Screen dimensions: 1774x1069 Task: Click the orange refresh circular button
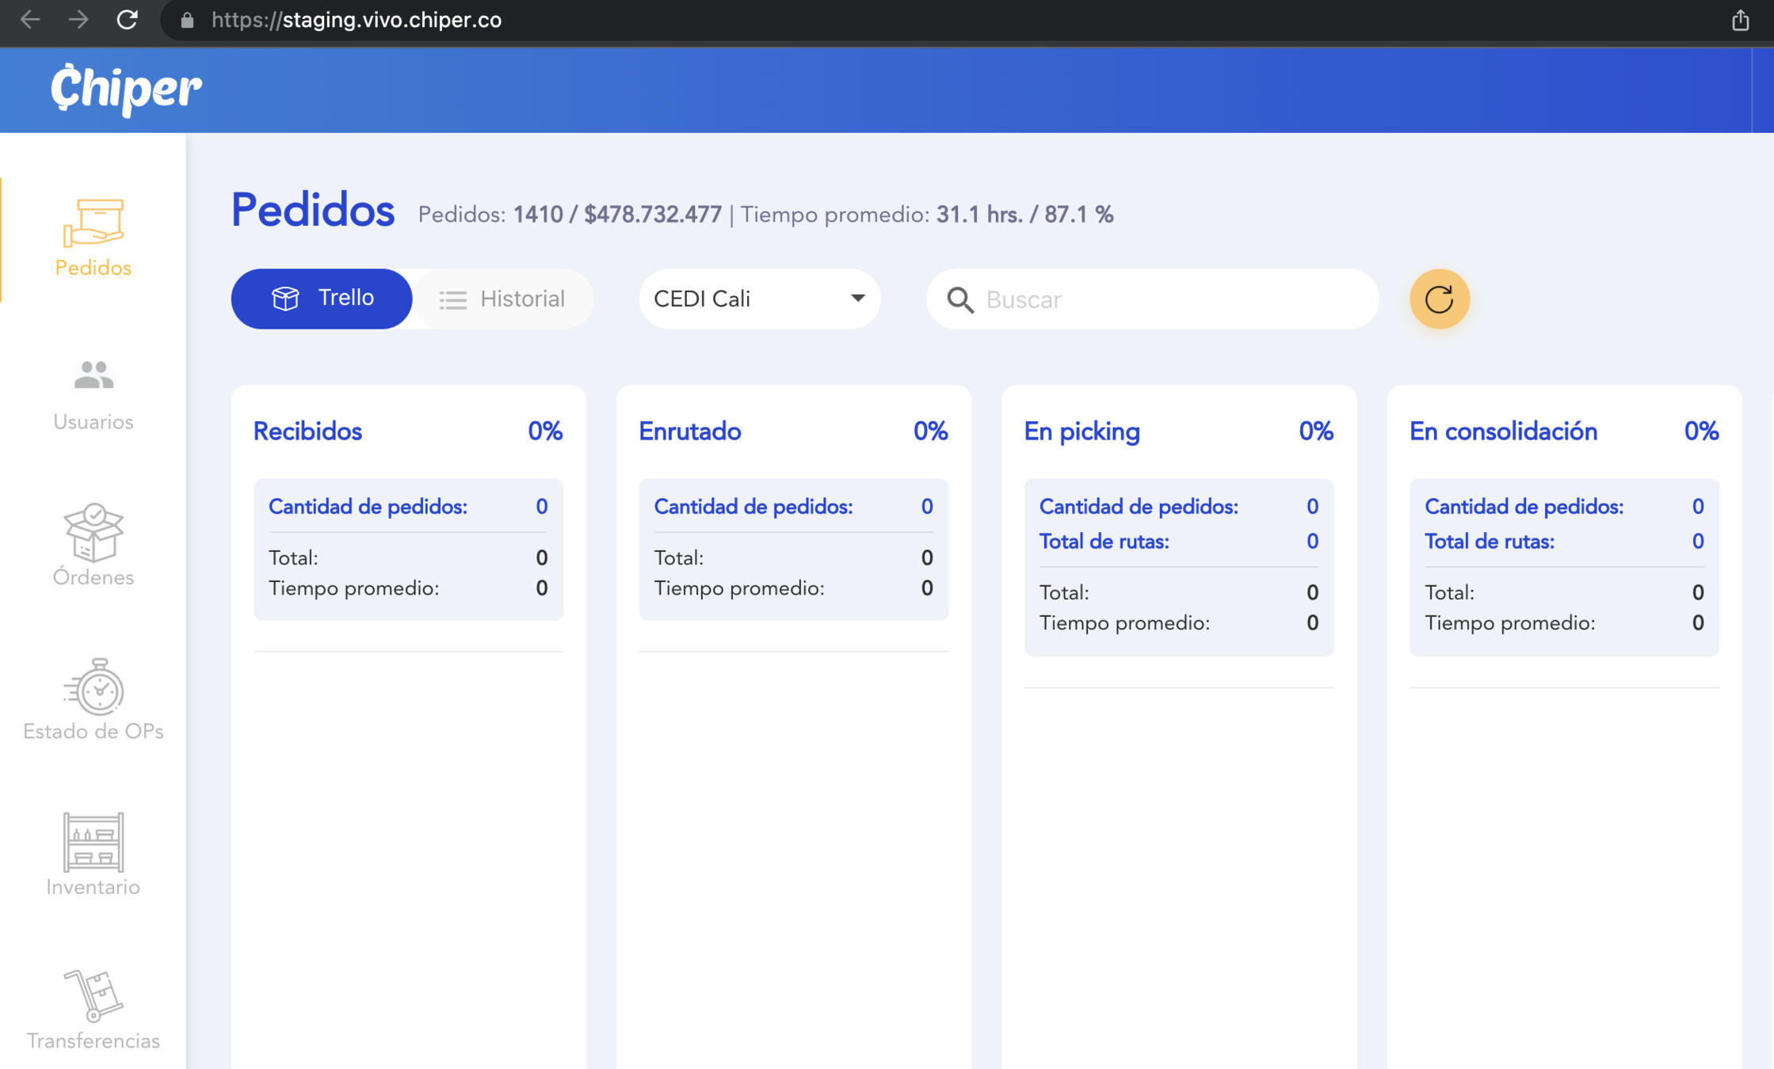1439,299
